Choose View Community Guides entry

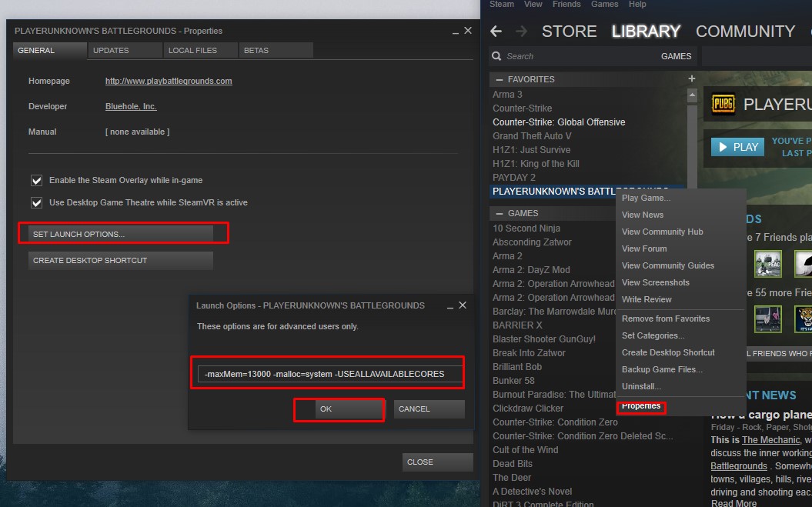(x=680, y=265)
